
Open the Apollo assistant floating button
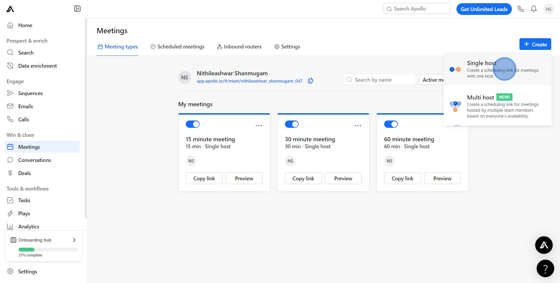tap(544, 245)
